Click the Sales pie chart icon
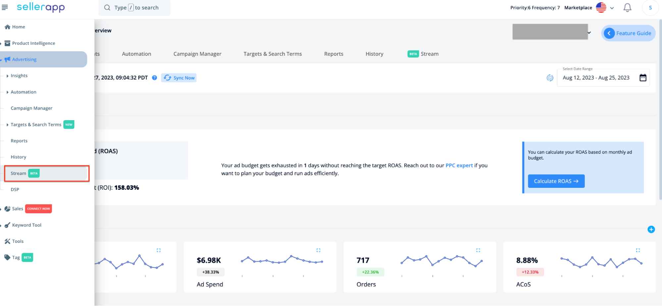The image size is (662, 306). click(7, 209)
